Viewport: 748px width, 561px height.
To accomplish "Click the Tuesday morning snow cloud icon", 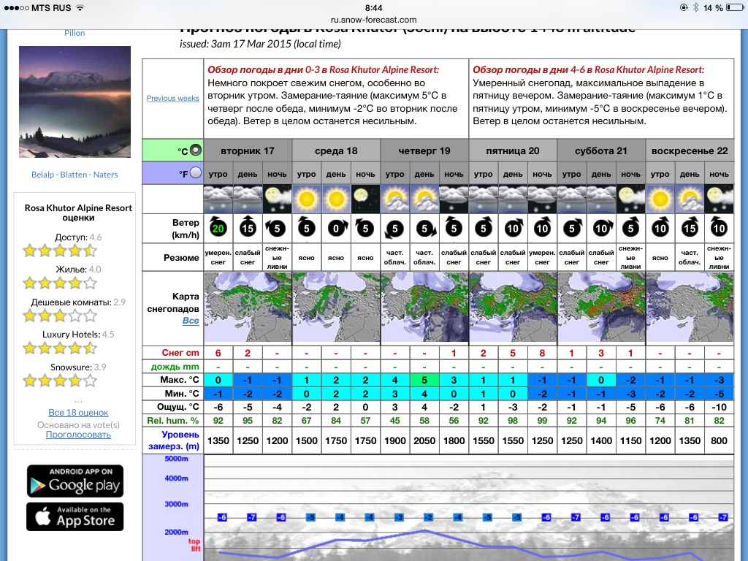I will 218,199.
